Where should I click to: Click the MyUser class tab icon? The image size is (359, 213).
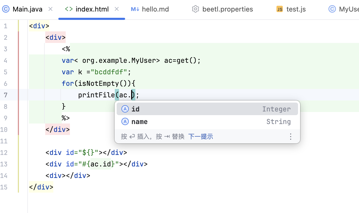coord(332,9)
